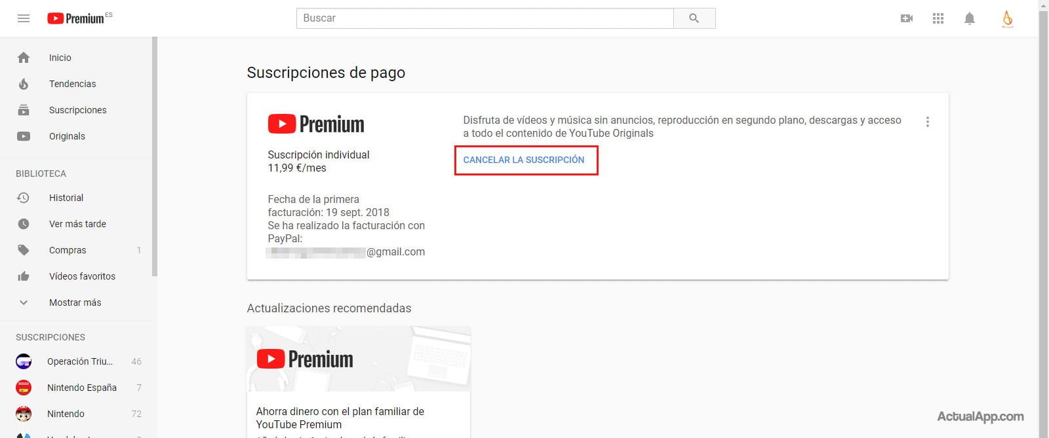Click the Originals play icon
Image resolution: width=1049 pixels, height=438 pixels.
pyautogui.click(x=24, y=136)
